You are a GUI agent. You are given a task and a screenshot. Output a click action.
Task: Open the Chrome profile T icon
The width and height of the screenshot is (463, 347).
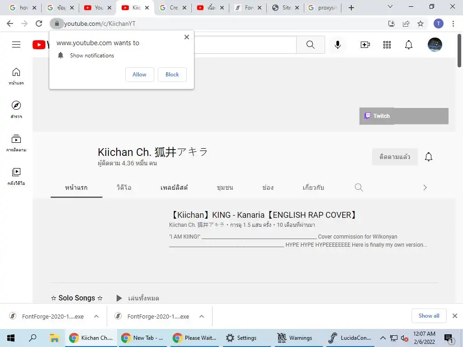click(439, 23)
